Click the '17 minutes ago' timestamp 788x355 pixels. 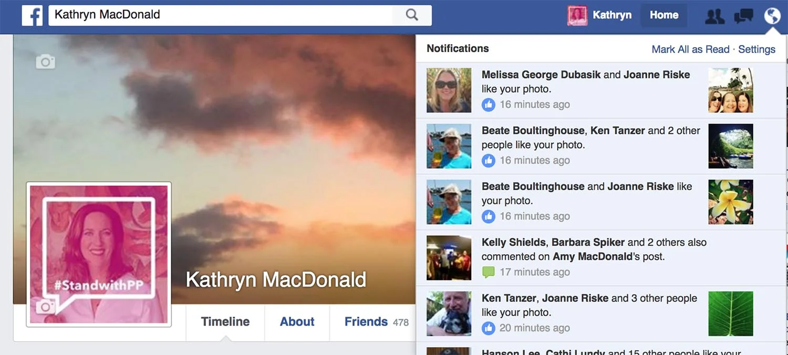(535, 272)
